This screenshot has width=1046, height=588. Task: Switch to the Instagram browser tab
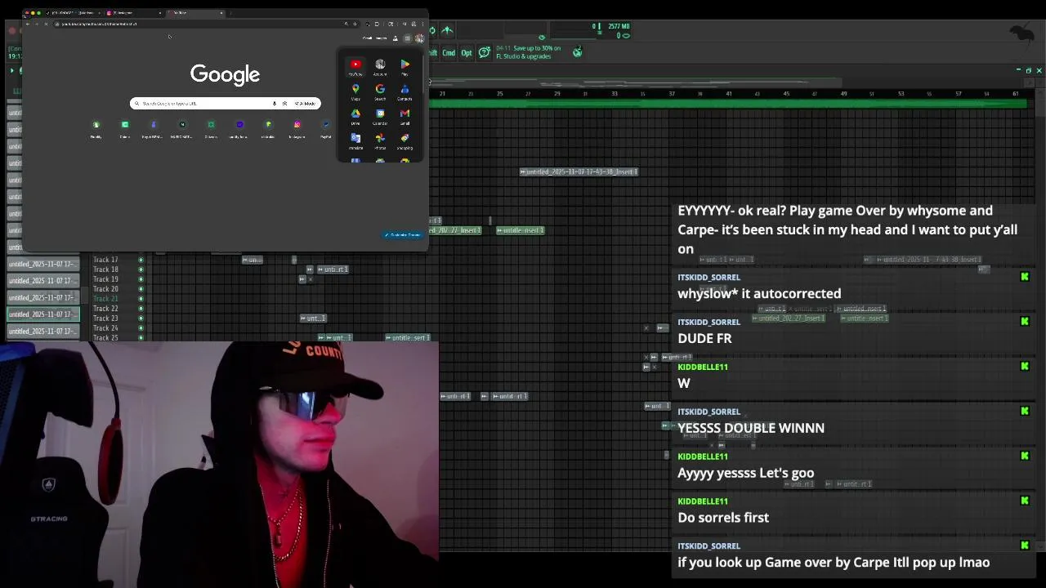click(x=135, y=13)
